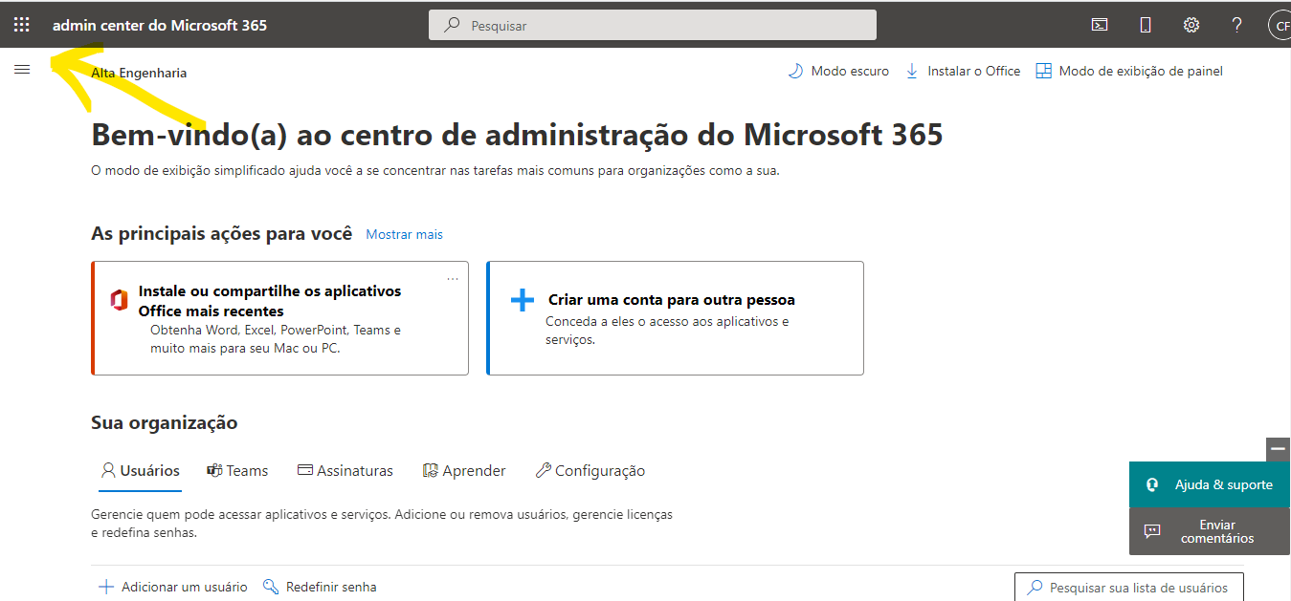Focus the Pesquisar sua lista de usuários field
This screenshot has width=1291, height=601.
1129,588
